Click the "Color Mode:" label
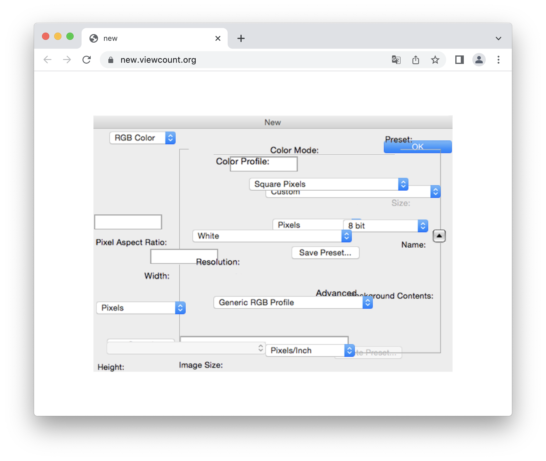Screen dimensions: 546x461 click(294, 150)
